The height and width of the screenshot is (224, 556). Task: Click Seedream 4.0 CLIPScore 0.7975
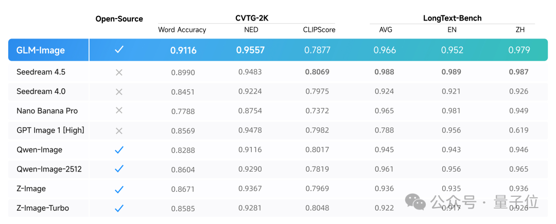pos(317,91)
